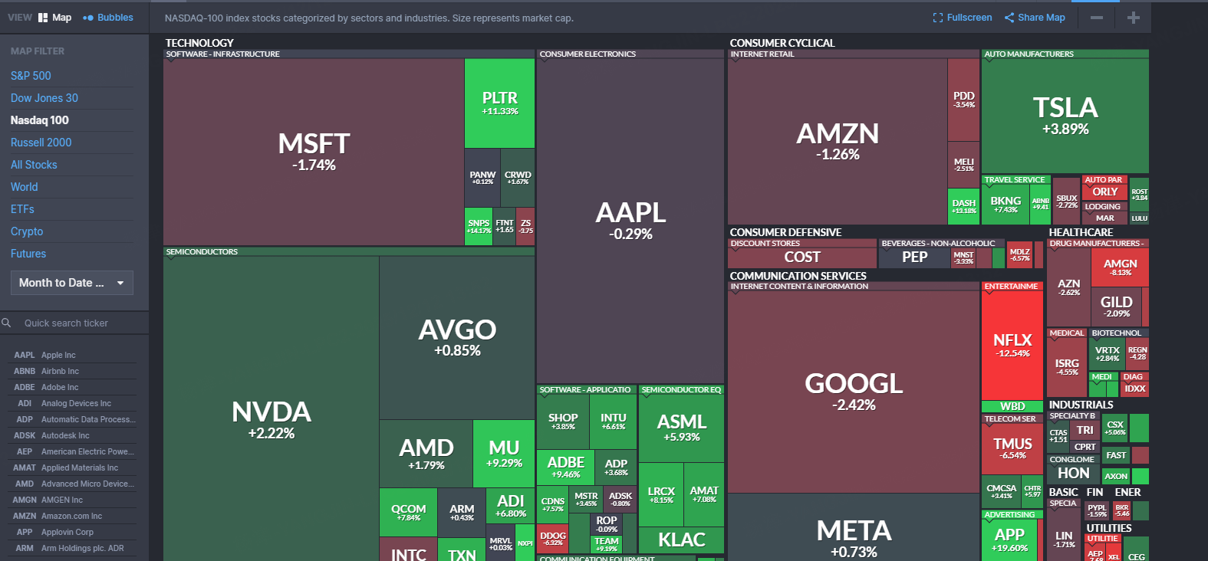Click the Quick search ticker field

[77, 323]
